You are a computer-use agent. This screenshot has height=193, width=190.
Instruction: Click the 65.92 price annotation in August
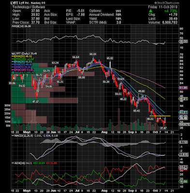pos(110,58)
